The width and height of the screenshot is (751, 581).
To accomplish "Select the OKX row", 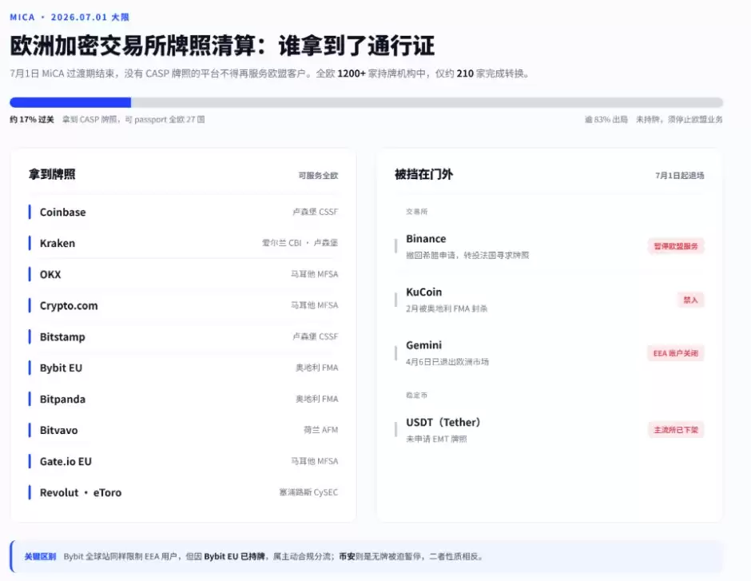I will pos(183,274).
